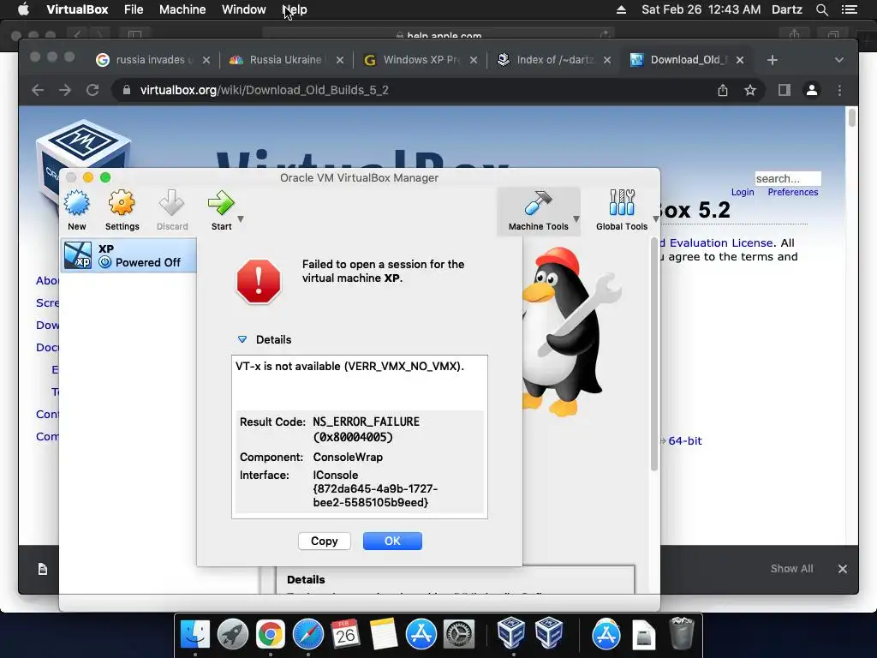The image size is (877, 658).
Task: Click the 64-bit download link
Action: click(684, 441)
